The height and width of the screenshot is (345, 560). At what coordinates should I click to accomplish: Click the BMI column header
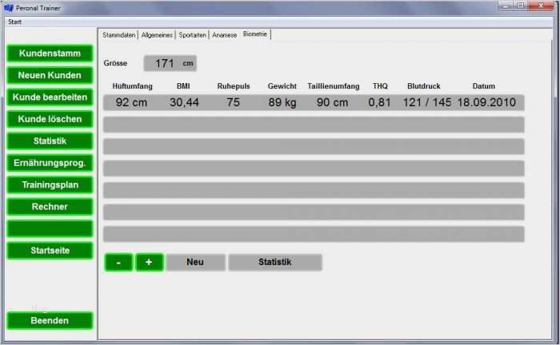[183, 86]
